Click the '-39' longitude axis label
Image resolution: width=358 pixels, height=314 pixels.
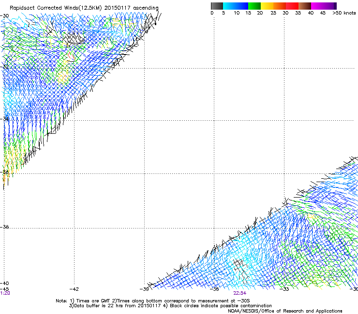pos(144,289)
